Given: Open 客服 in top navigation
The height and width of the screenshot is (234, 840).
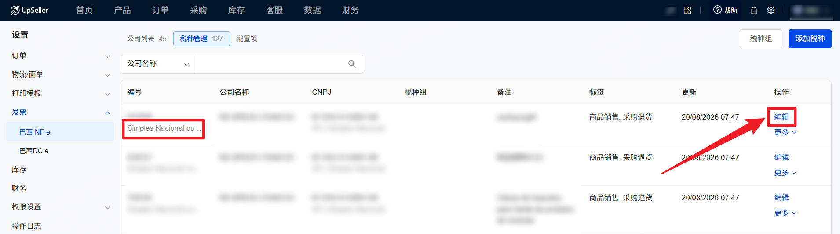Looking at the screenshot, I should click(x=274, y=10).
